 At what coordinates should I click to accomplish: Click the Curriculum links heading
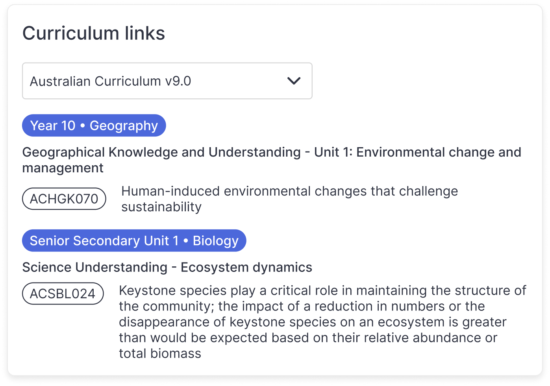[94, 33]
